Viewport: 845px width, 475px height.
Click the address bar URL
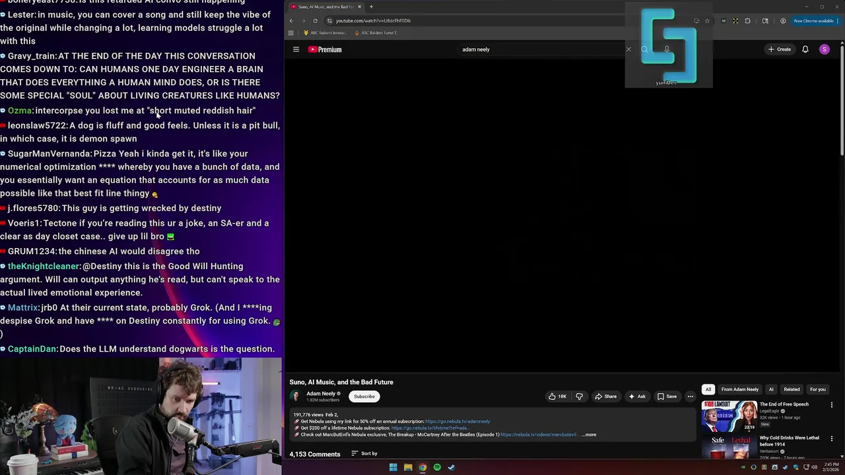coord(373,20)
